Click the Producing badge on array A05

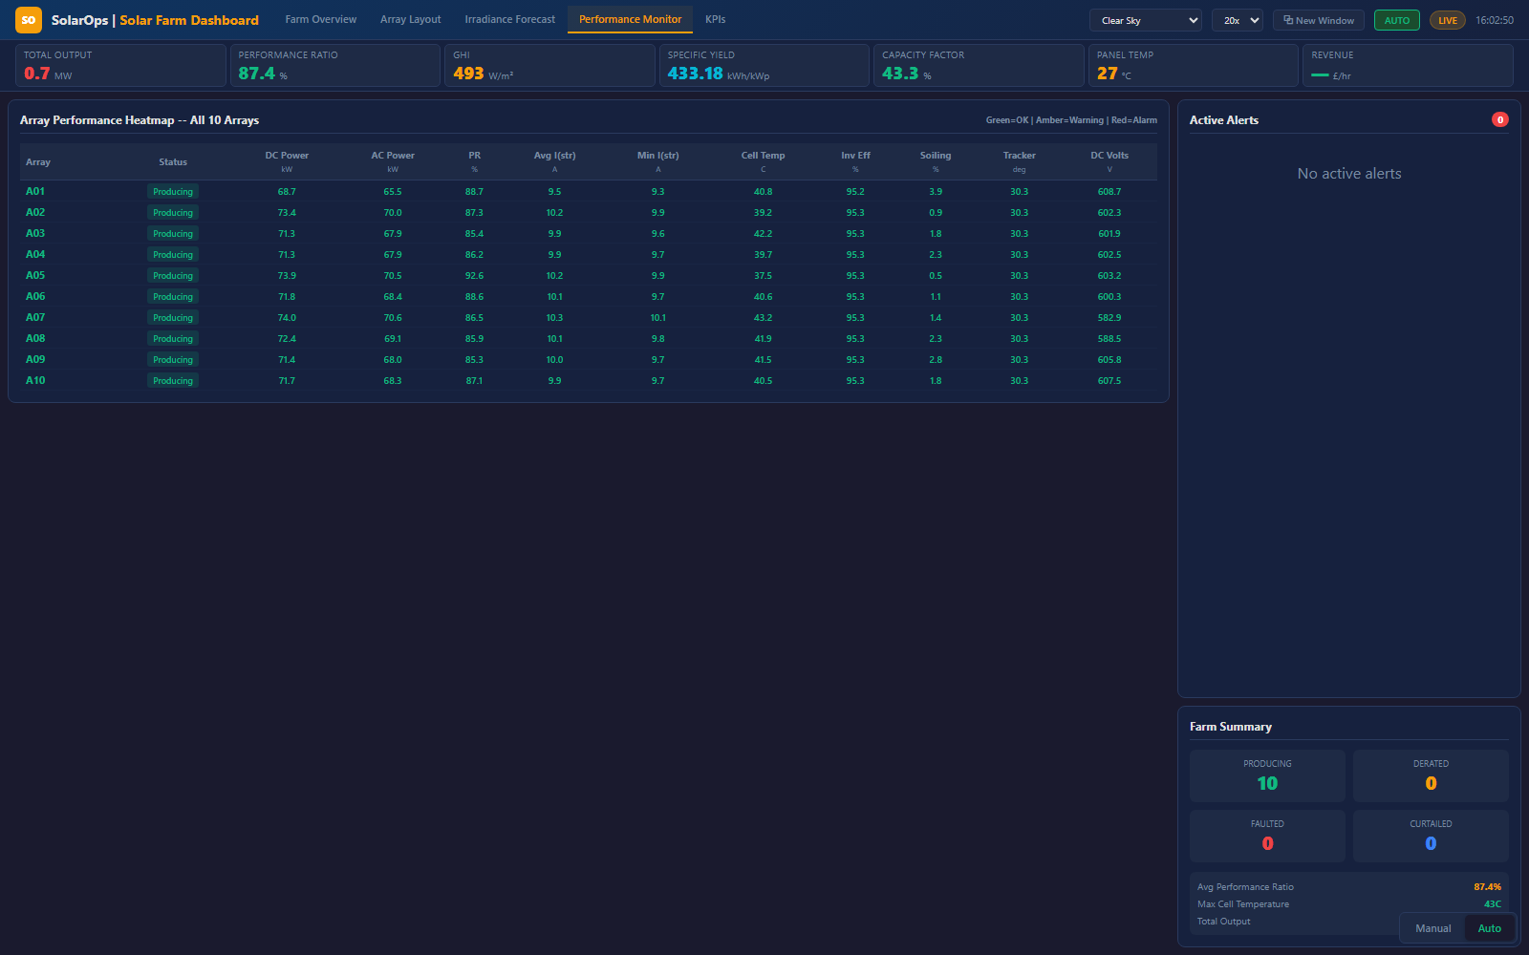point(172,275)
